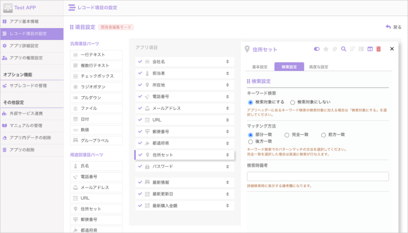
Task: Click the sort handle arrows on 住所セット app row
Action: click(227, 155)
